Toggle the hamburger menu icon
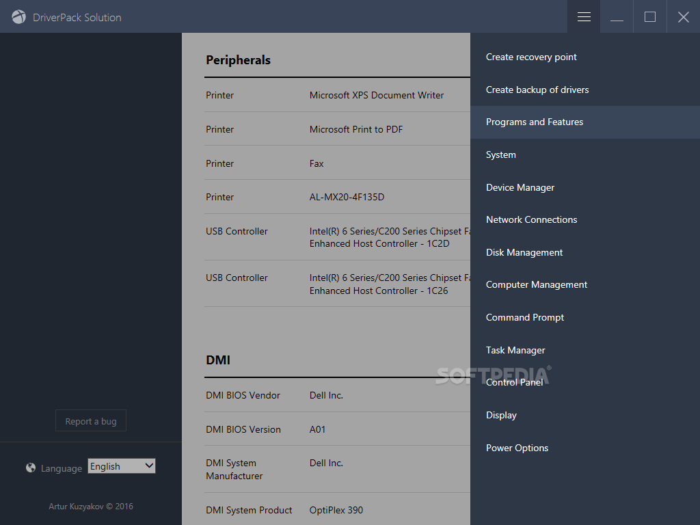The width and height of the screenshot is (700, 525). pyautogui.click(x=584, y=17)
